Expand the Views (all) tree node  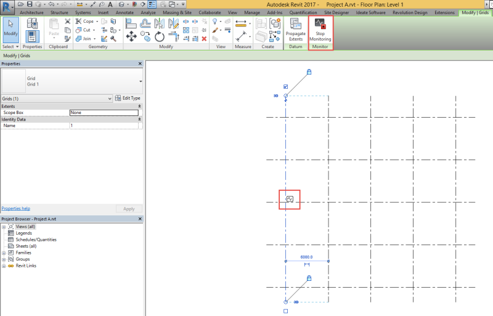click(4, 227)
